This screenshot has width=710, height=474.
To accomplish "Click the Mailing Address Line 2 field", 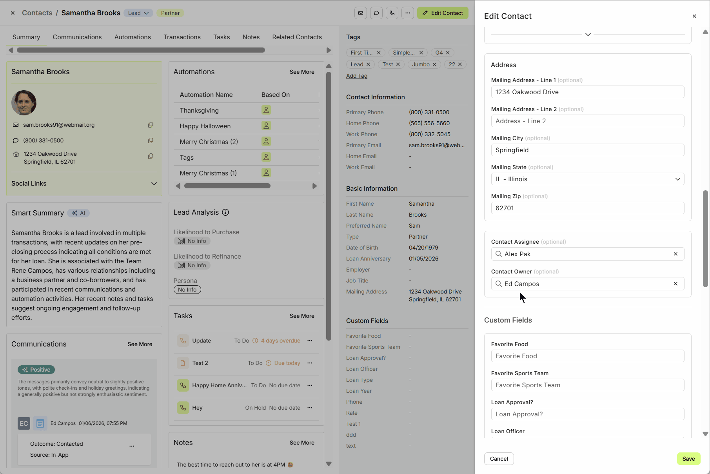I will (587, 121).
